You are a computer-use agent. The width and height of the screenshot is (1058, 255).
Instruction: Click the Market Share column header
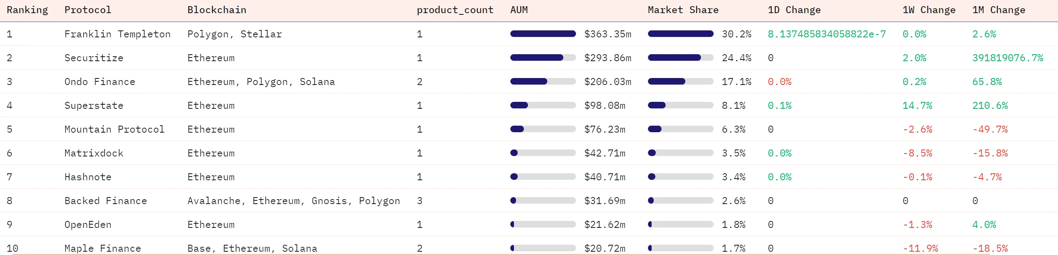(x=683, y=10)
